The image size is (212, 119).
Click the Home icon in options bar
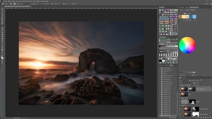[3, 4]
